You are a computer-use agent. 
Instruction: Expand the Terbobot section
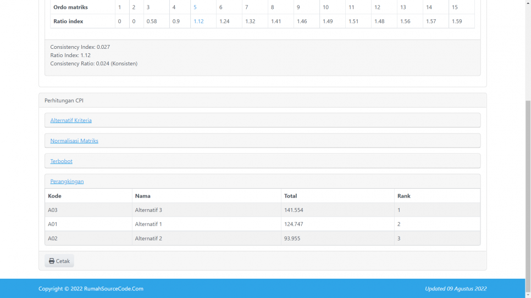click(x=61, y=161)
